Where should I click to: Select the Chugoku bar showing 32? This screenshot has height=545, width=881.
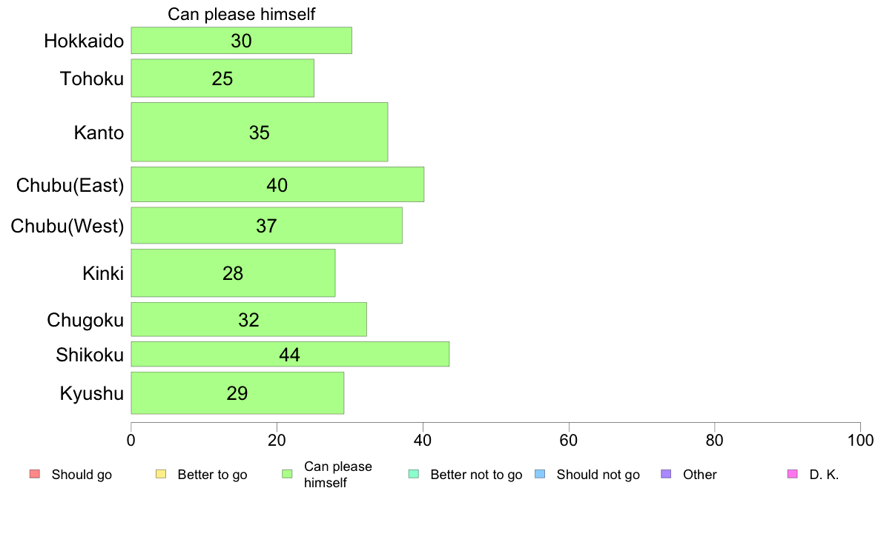point(249,319)
